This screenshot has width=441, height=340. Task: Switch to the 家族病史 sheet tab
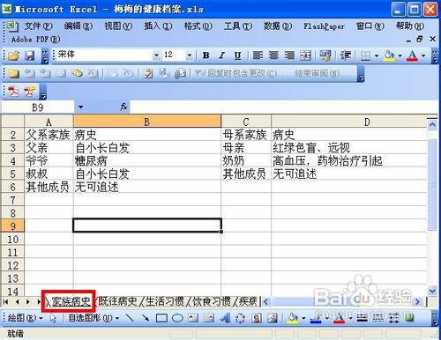tap(71, 301)
